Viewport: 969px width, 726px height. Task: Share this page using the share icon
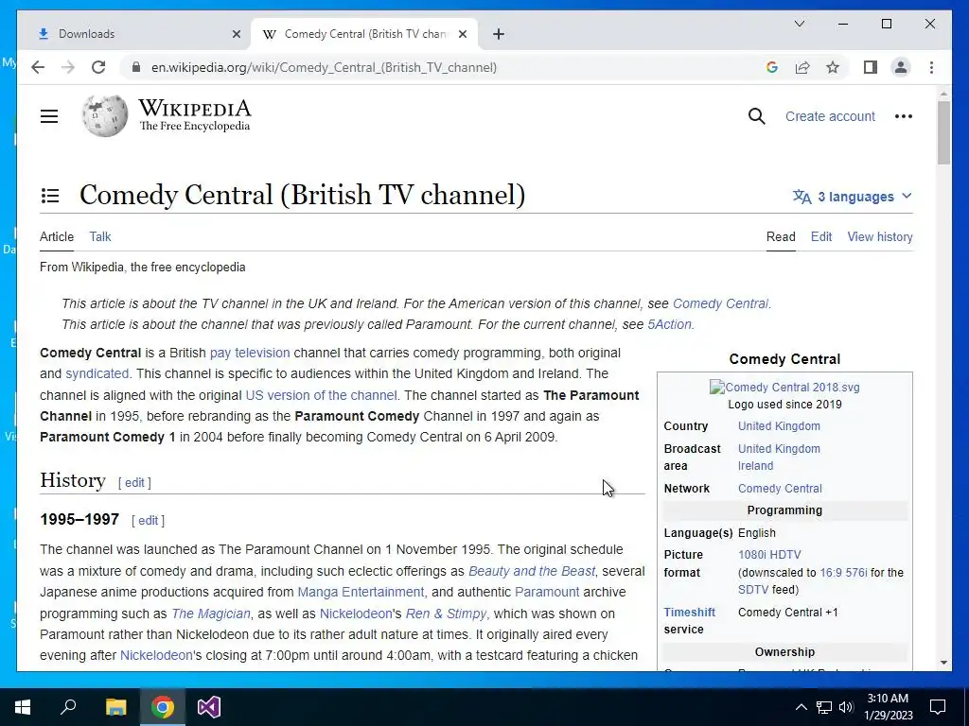tap(802, 67)
